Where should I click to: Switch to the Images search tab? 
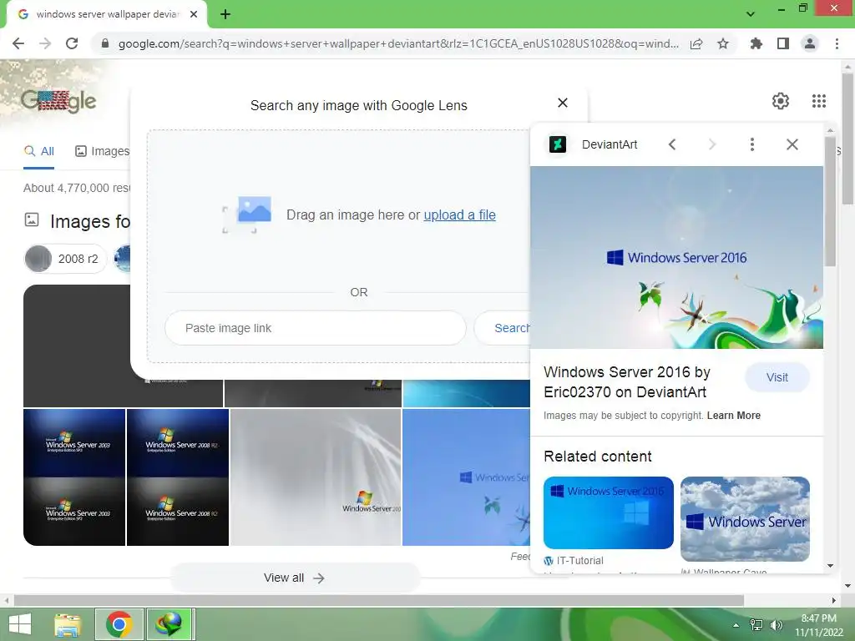[x=103, y=151]
